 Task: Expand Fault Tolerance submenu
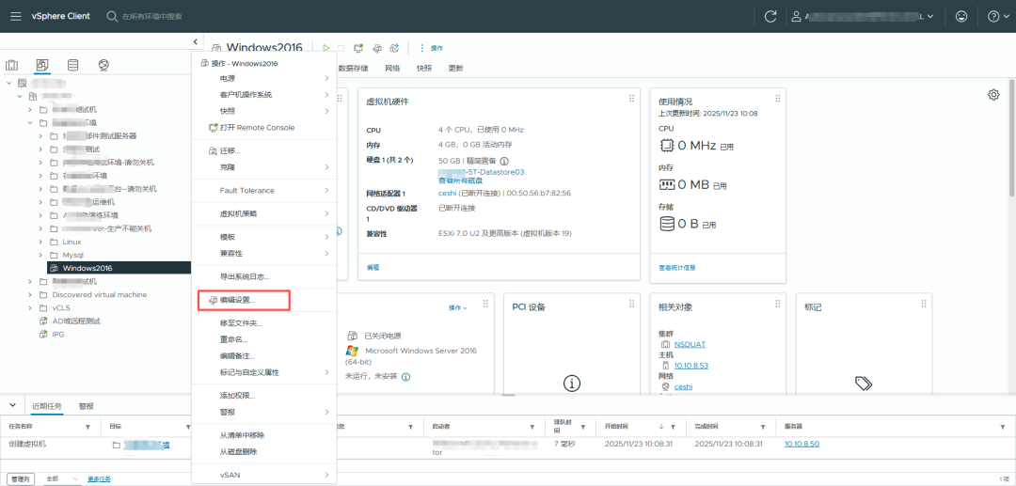(x=264, y=190)
